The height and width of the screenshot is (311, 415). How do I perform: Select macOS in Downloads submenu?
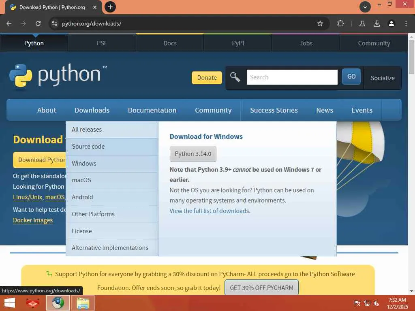click(x=112, y=180)
